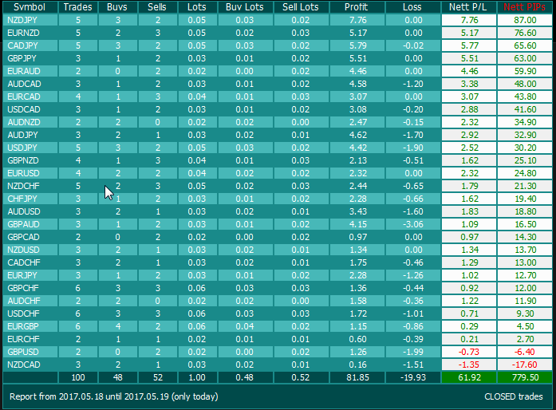
Task: Click the red Nett PIPs header
Action: coord(524,7)
